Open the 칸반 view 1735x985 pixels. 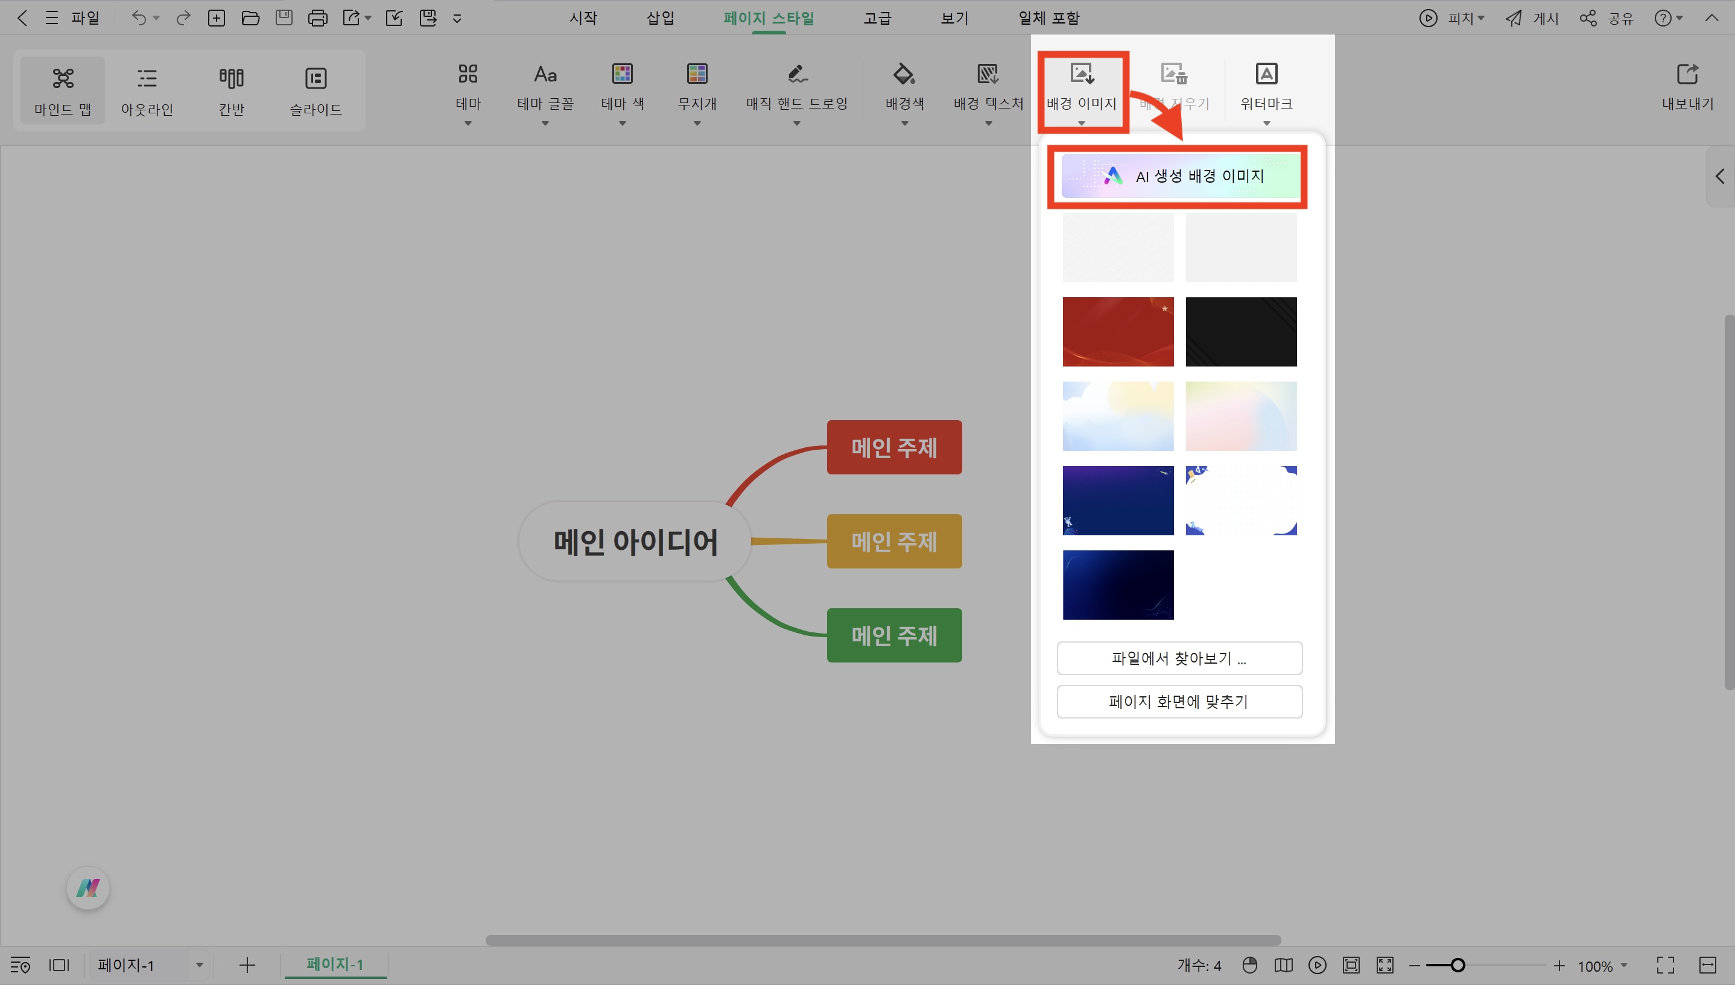point(231,89)
